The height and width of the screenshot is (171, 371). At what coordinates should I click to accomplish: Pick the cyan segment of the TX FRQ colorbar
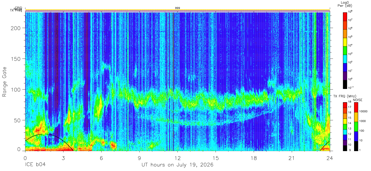[345, 131]
